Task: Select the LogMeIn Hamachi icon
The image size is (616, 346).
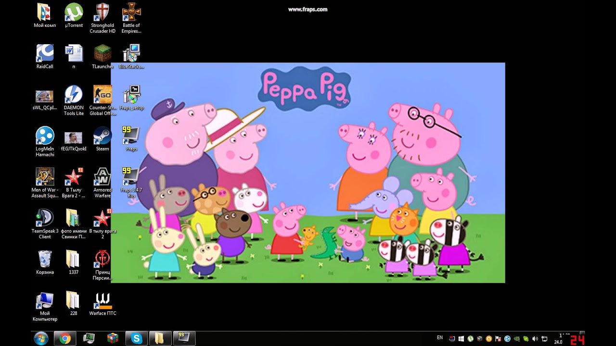Action: pyautogui.click(x=45, y=136)
